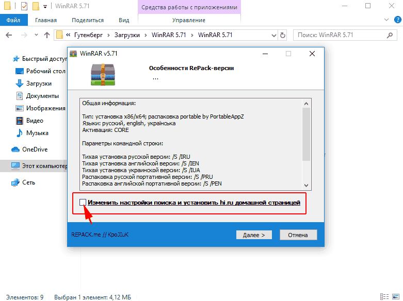Open Документы in navigation pane
403x301 pixels.
[37, 96]
